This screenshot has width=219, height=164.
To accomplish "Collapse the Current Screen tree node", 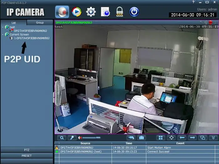I will pyautogui.click(x=3, y=34).
